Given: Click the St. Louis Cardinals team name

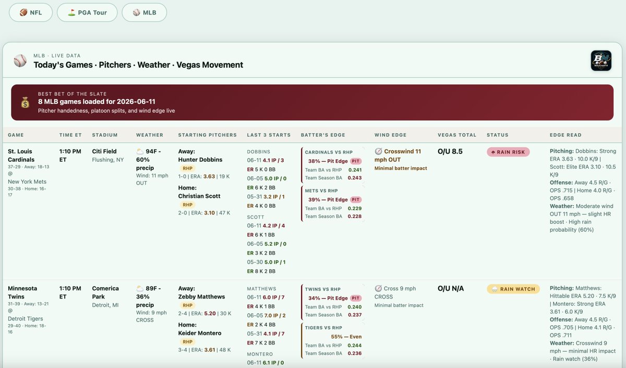Looking at the screenshot, I should pos(22,156).
